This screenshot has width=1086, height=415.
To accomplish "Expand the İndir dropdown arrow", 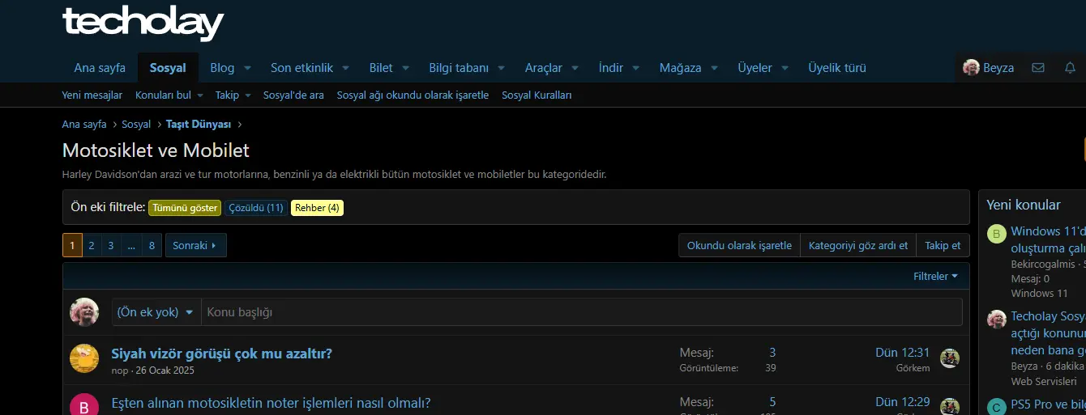I will (x=636, y=68).
